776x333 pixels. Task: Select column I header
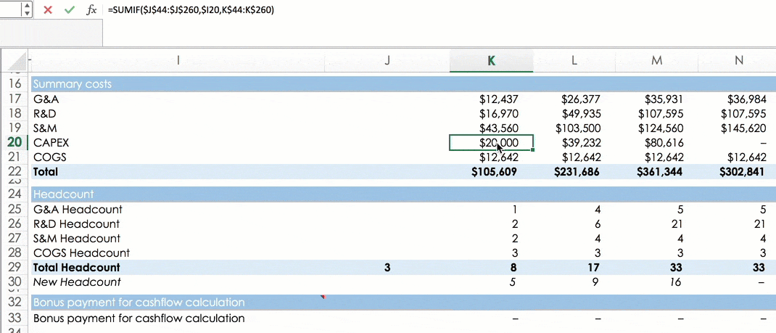pyautogui.click(x=178, y=60)
